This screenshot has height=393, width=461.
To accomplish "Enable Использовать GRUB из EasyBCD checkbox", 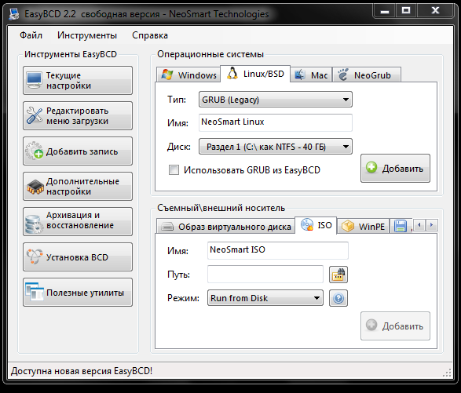I will 174,169.
